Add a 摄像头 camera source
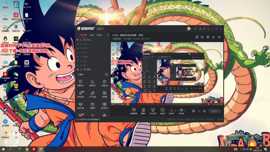The image size is (270, 152). (x=143, y=111)
